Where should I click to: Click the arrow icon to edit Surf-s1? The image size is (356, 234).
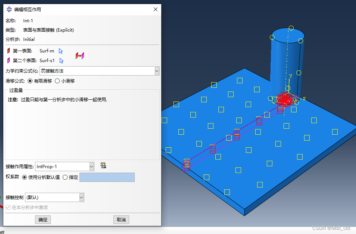[62, 61]
